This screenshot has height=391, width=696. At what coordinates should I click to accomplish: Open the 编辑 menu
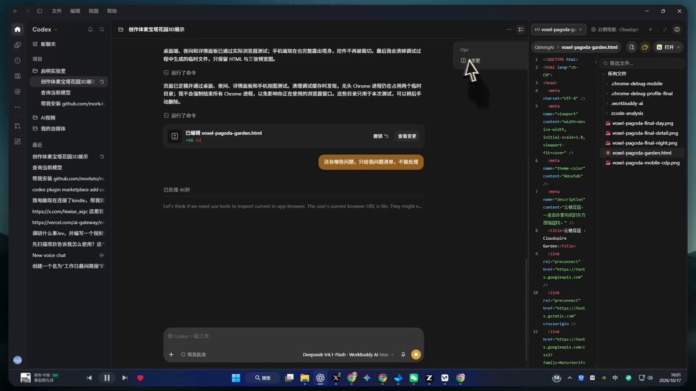(75, 11)
